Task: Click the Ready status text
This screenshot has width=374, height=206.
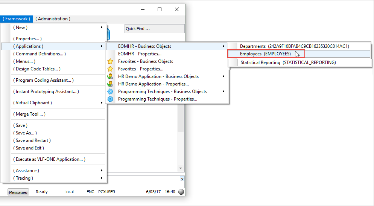Action: point(42,192)
